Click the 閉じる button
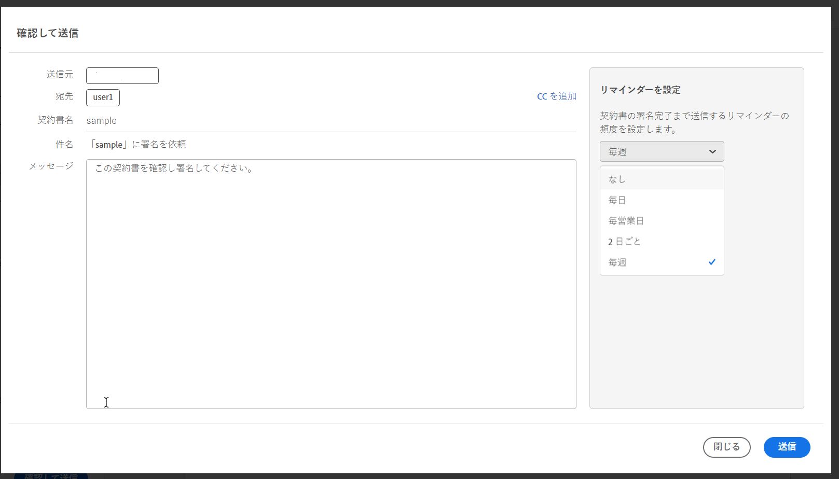839x479 pixels. [x=726, y=447]
